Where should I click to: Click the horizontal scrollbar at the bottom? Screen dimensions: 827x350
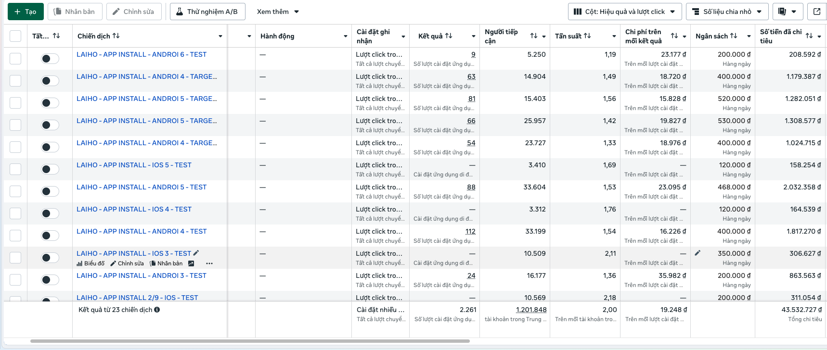(250, 341)
